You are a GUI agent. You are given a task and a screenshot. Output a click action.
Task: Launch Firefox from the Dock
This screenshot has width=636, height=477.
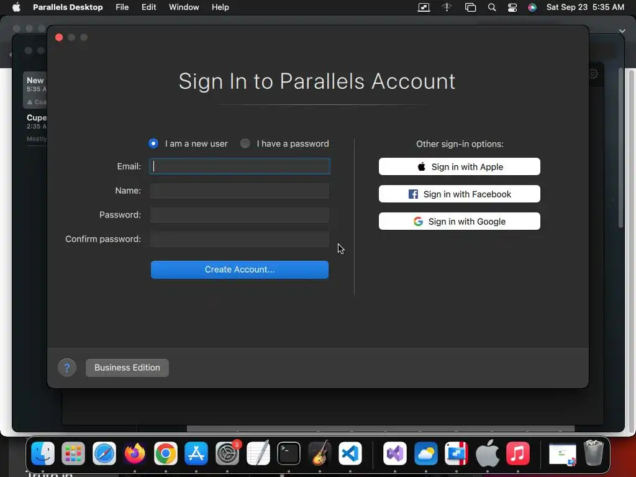tap(135, 453)
